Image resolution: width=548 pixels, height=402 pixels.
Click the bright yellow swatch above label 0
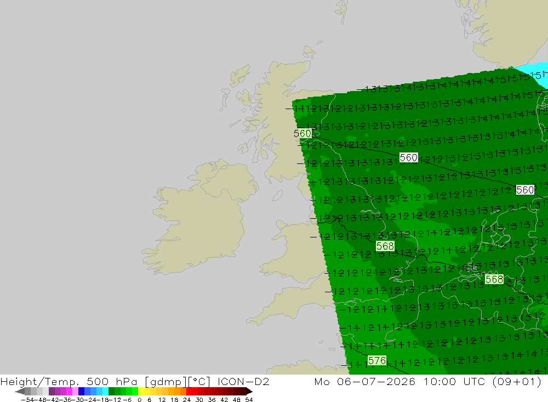click(141, 391)
